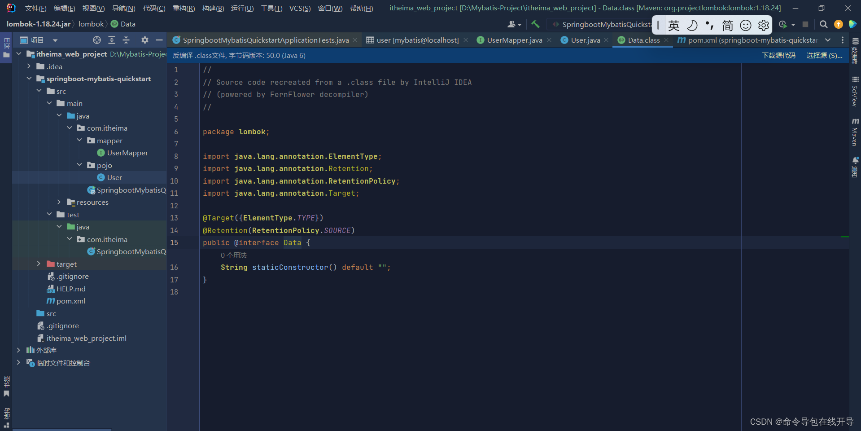Open the user account icon menu
This screenshot has height=431, width=861.
[514, 24]
